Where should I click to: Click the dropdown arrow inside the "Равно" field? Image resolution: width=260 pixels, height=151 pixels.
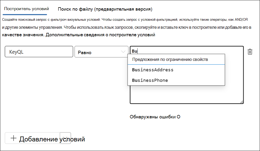pyautogui.click(x=124, y=52)
